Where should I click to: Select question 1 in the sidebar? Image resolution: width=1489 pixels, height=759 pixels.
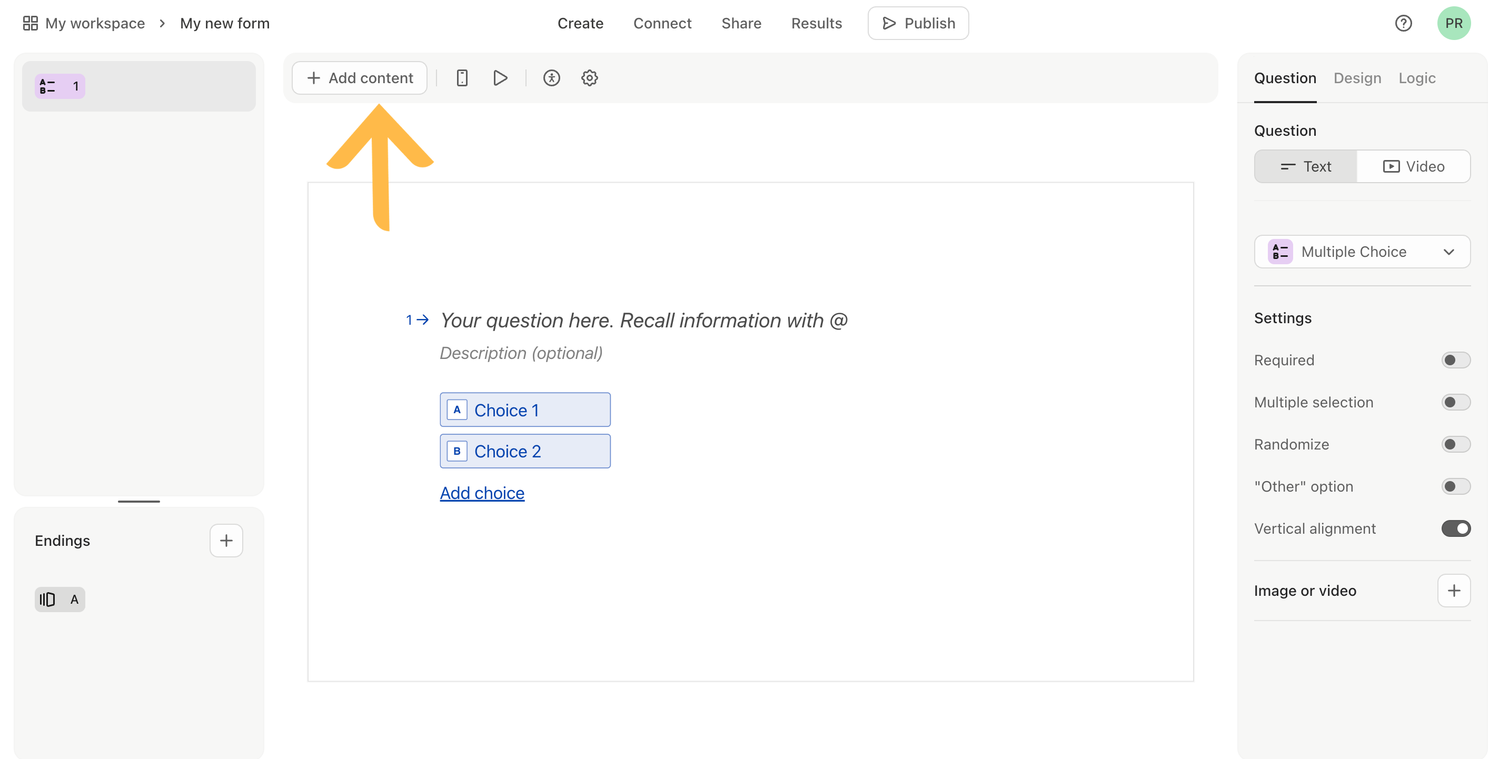click(x=138, y=87)
